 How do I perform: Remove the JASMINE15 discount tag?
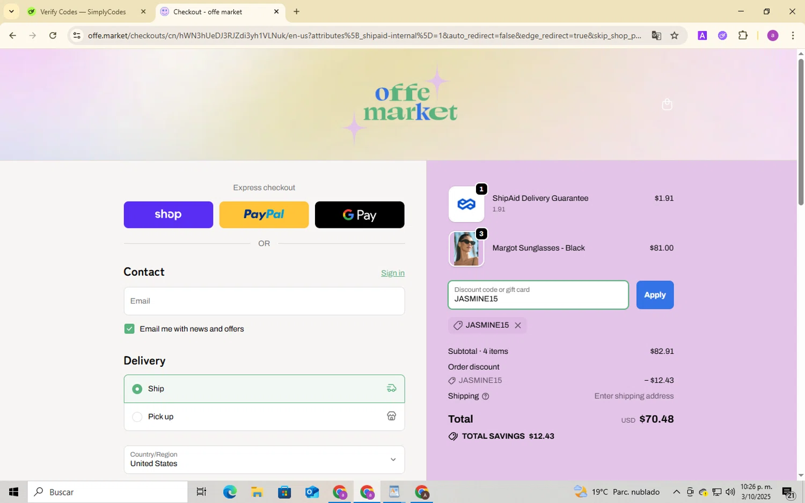pyautogui.click(x=518, y=326)
